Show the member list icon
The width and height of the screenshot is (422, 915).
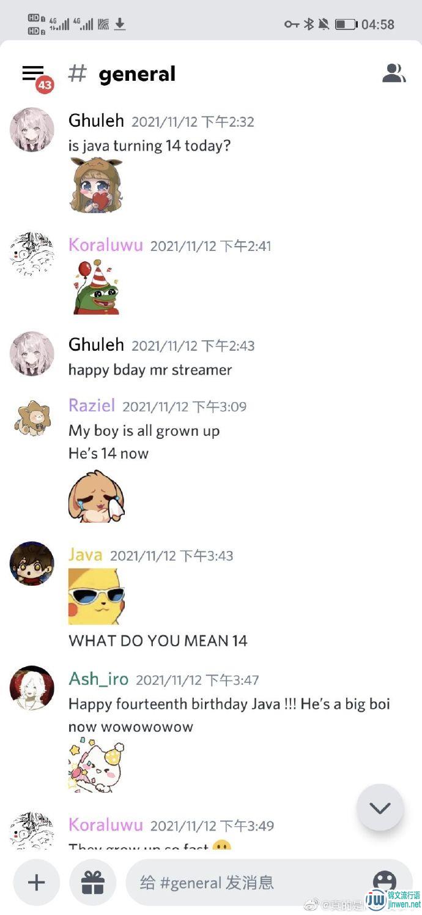[394, 73]
